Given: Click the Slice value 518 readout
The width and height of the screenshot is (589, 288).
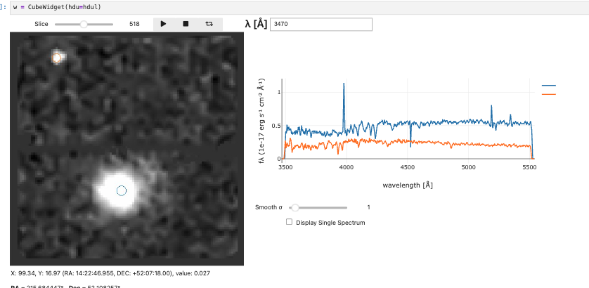Looking at the screenshot, I should (134, 24).
